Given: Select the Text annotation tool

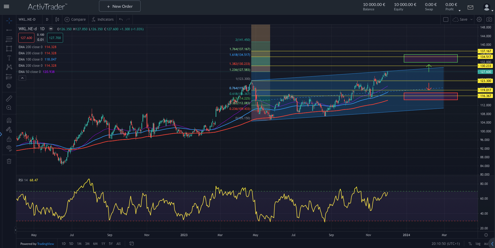Looking at the screenshot, I should click(x=9, y=58).
